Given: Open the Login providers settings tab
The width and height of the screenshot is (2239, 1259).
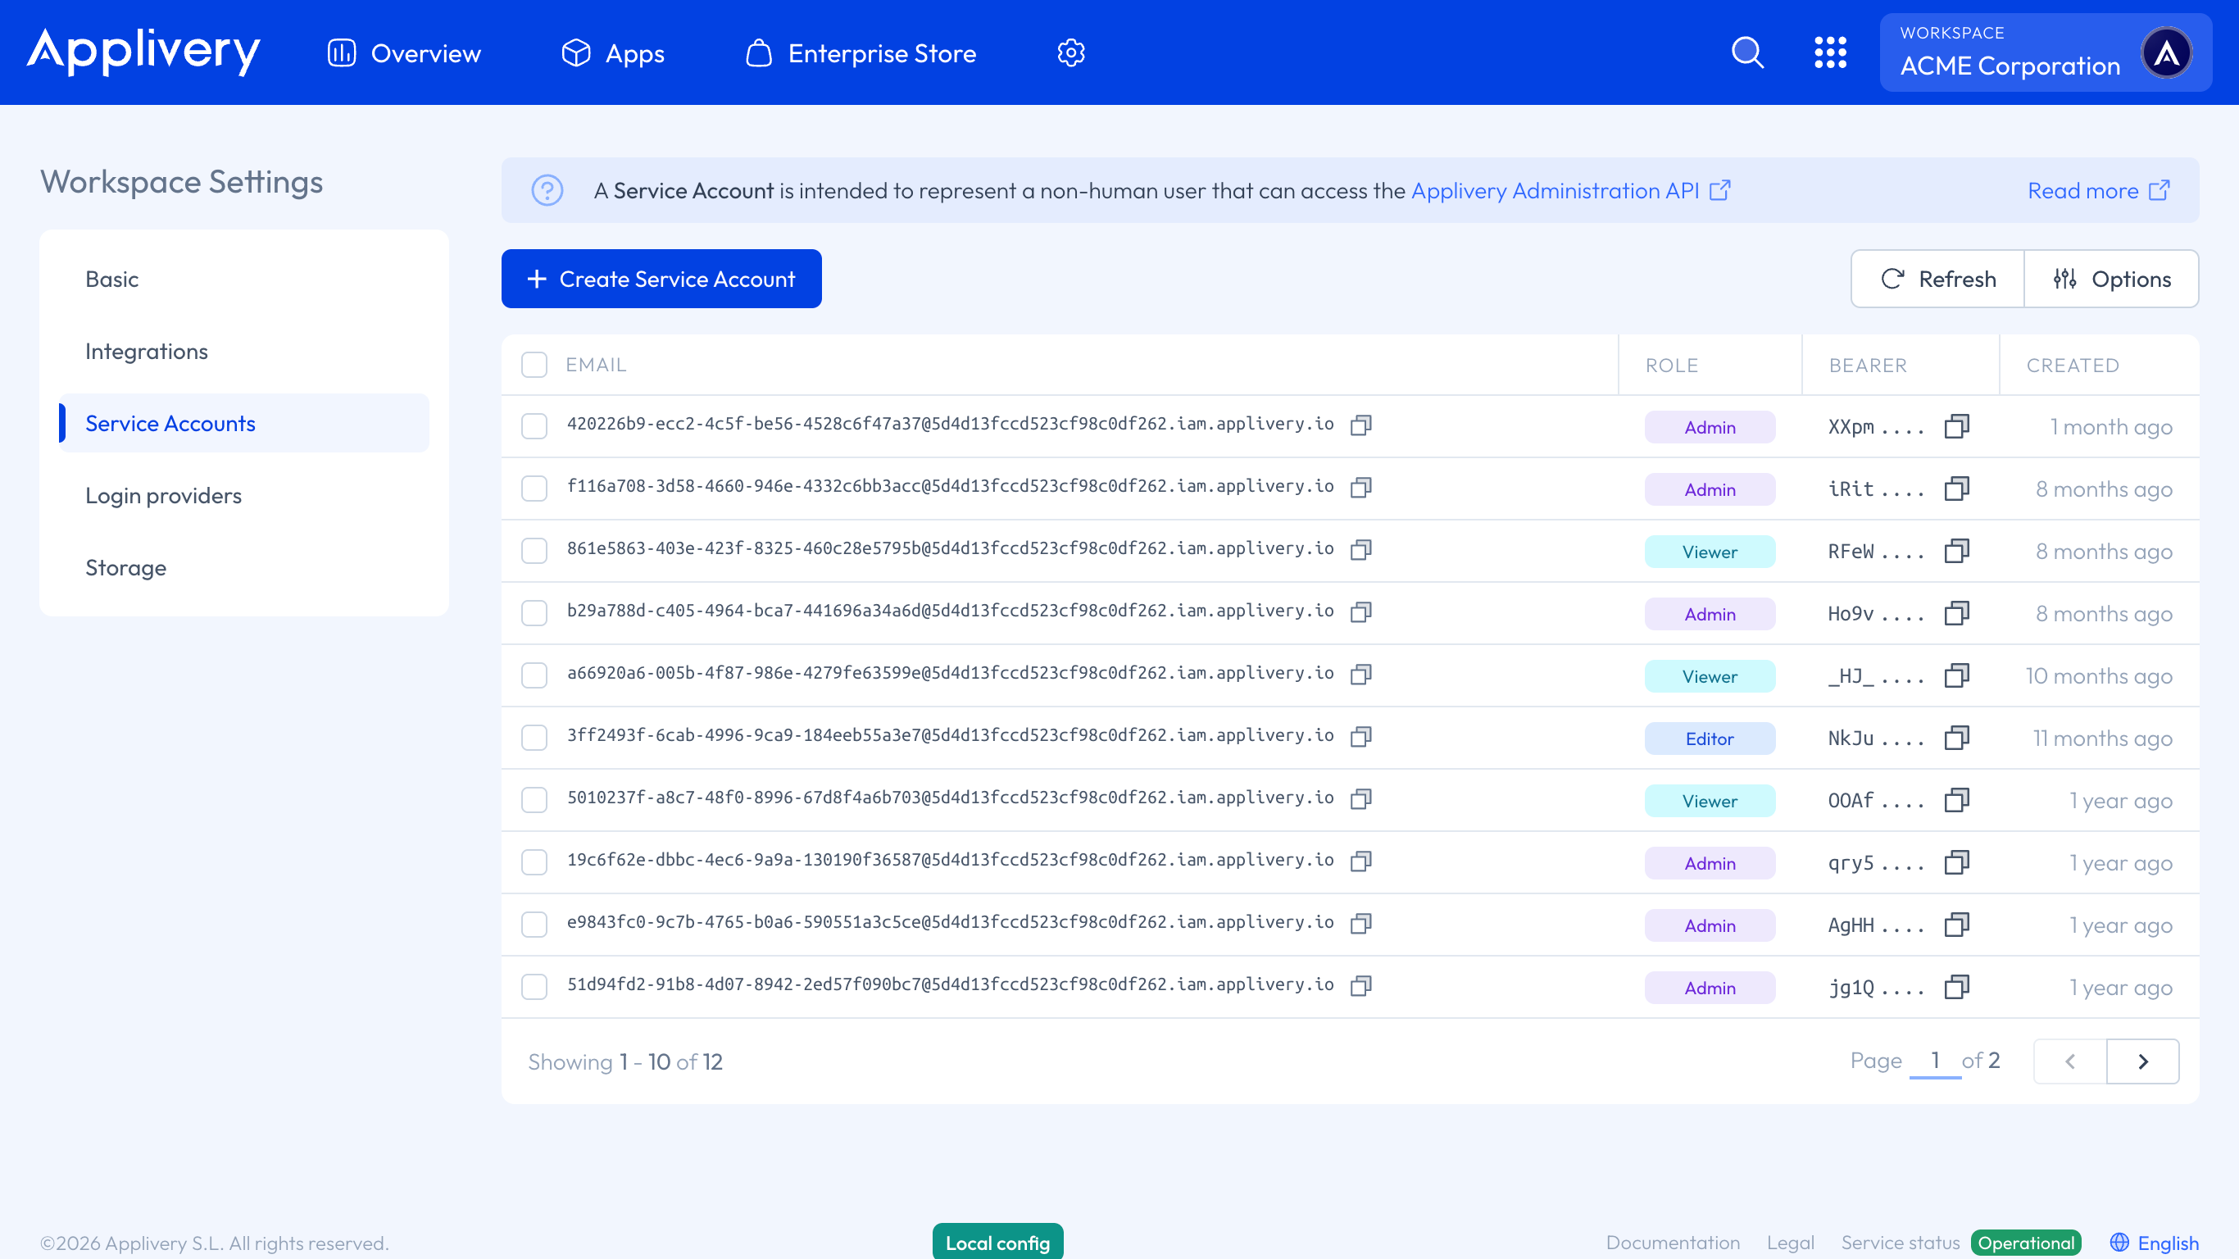Looking at the screenshot, I should [x=163, y=495].
